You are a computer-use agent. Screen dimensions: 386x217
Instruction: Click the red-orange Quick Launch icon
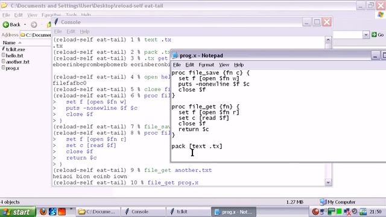click(62, 212)
